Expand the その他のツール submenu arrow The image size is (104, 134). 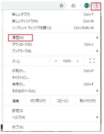point(97,91)
